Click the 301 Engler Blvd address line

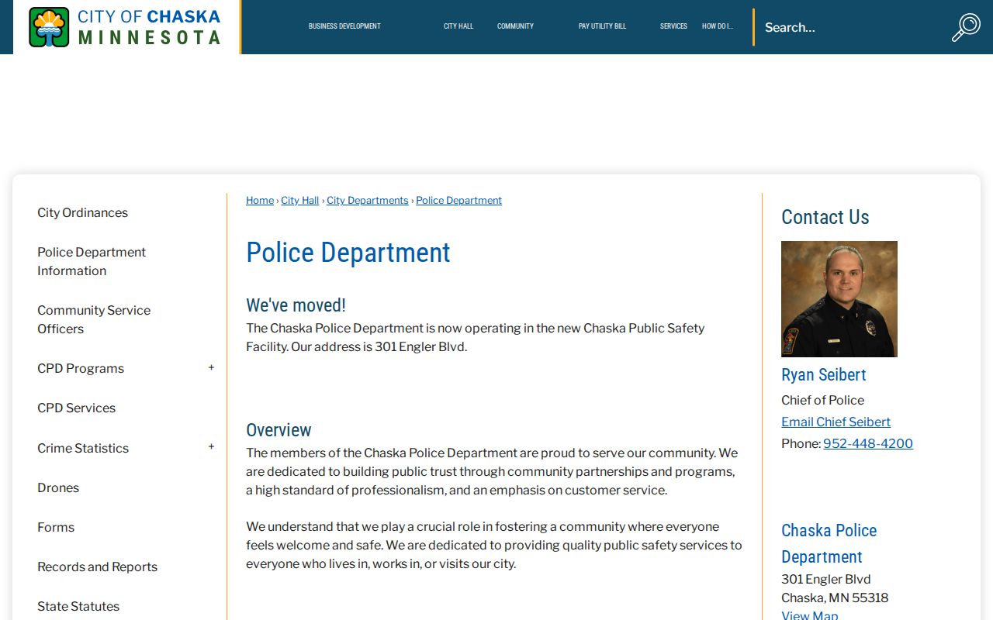point(826,579)
